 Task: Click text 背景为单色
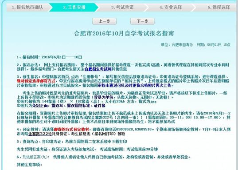tap(104, 97)
